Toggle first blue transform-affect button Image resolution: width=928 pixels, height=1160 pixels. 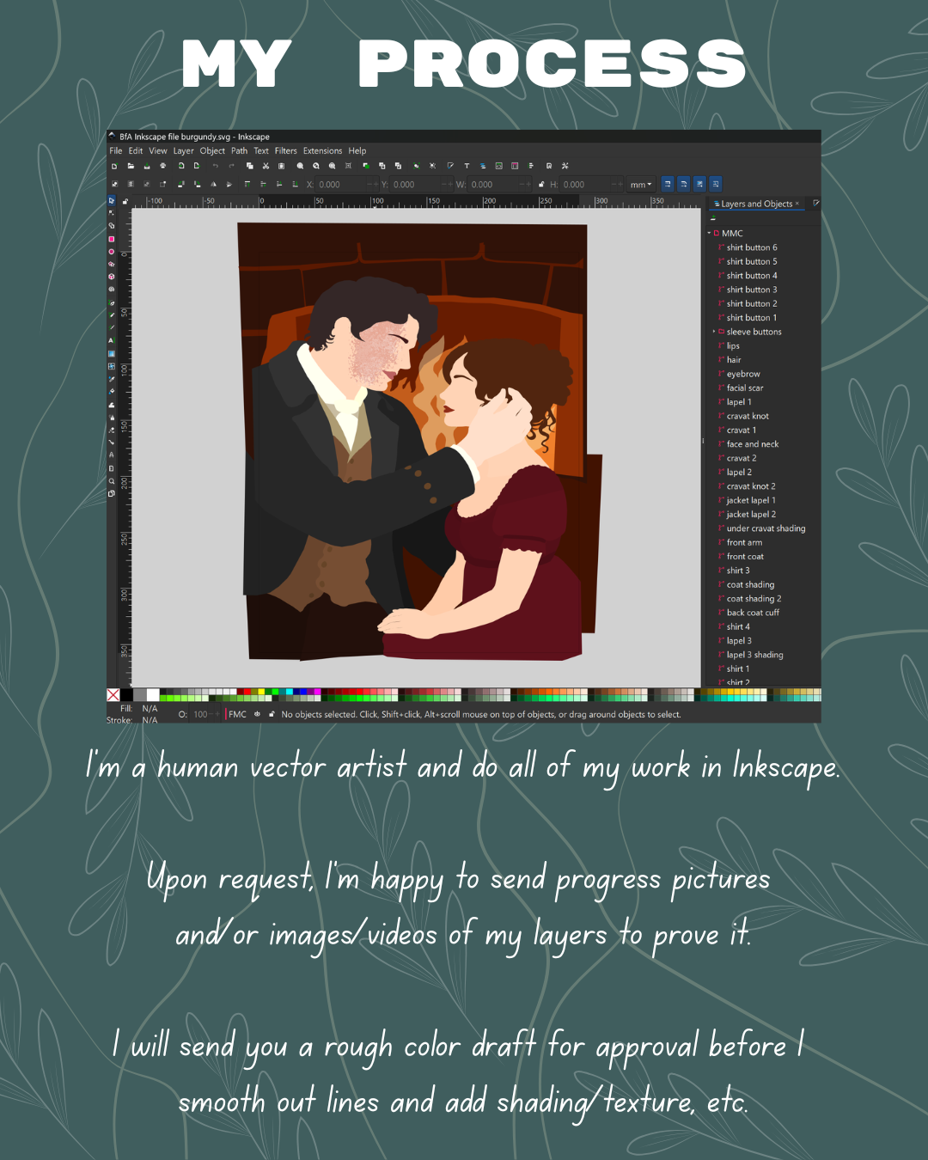668,184
